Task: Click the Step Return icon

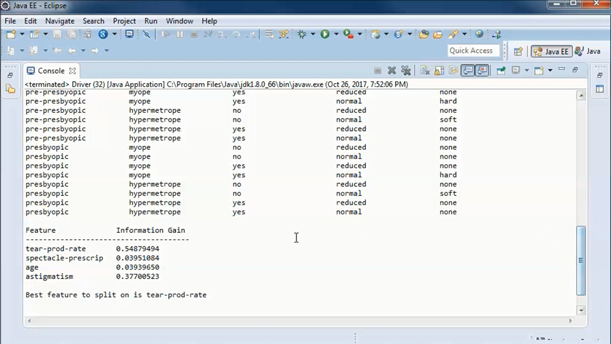Action: coord(251,34)
